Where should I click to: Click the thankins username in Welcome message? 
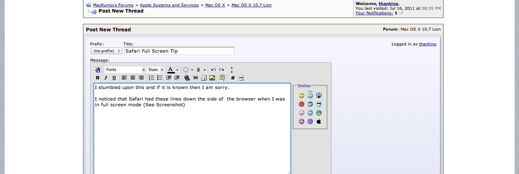point(388,4)
